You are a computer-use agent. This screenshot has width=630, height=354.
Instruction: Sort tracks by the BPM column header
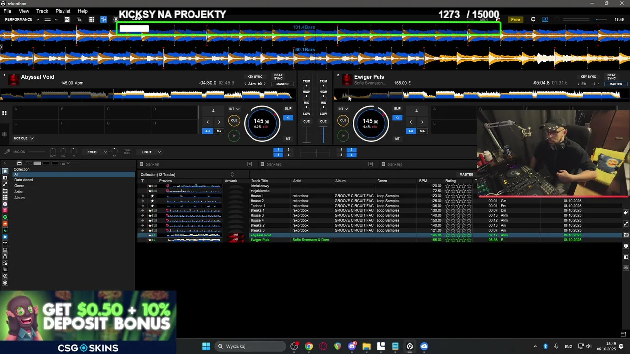pyautogui.click(x=423, y=181)
